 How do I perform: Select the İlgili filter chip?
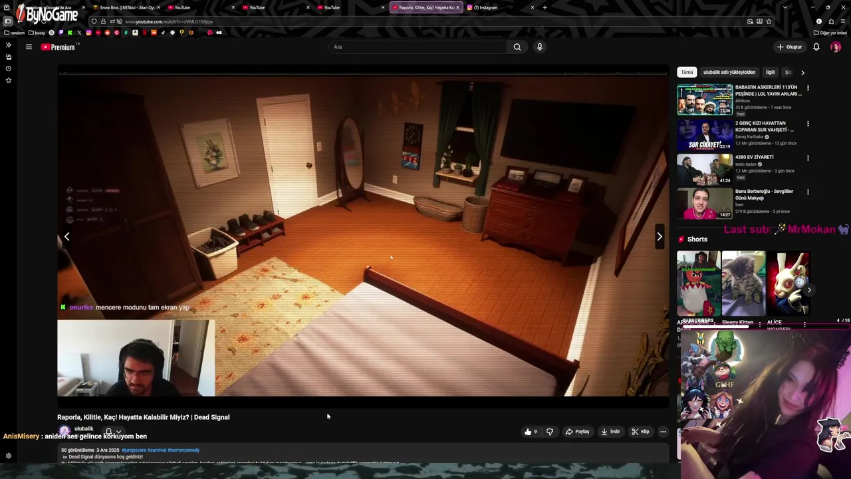[x=770, y=72]
